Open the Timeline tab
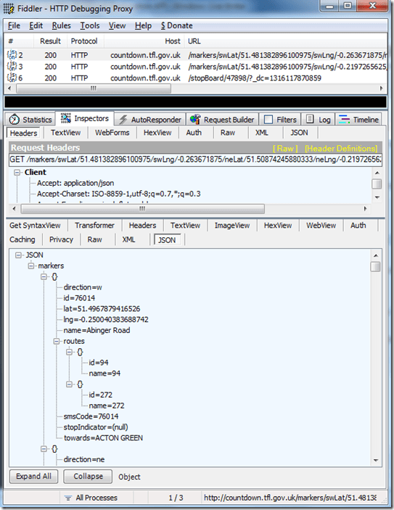394x510 pixels. [x=359, y=120]
